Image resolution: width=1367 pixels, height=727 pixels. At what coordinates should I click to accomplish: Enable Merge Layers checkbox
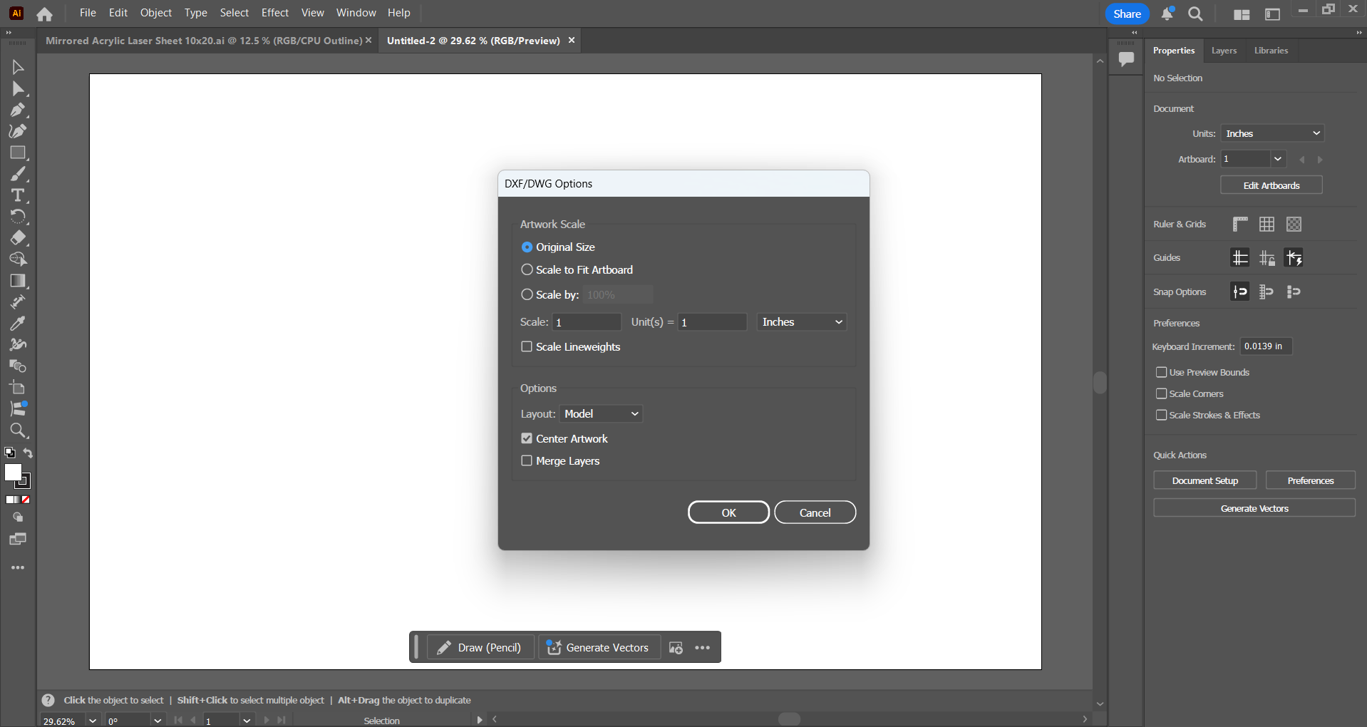[527, 460]
